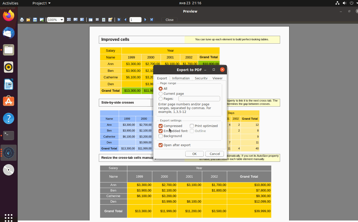
Task: Close the Export to PDF dialog
Action: (222, 70)
